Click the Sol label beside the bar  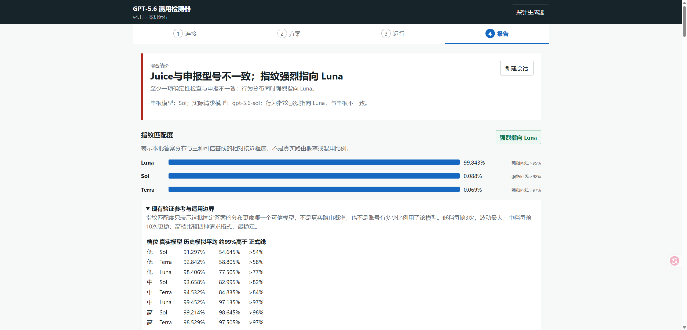coord(145,176)
